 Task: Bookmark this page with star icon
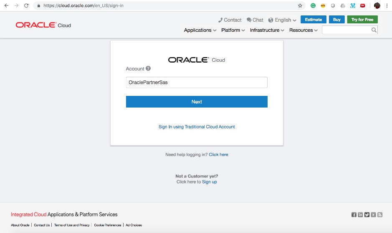[x=300, y=5]
